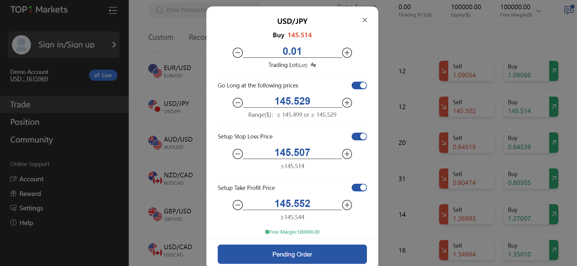Click the Go Long price input field
The width and height of the screenshot is (577, 266).
(x=292, y=101)
